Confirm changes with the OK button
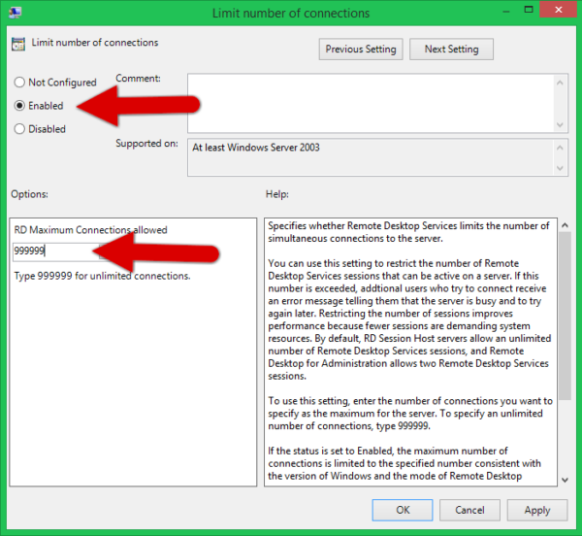 click(x=403, y=510)
